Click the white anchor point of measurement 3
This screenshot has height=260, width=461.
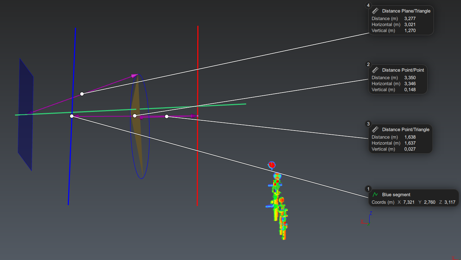167,116
